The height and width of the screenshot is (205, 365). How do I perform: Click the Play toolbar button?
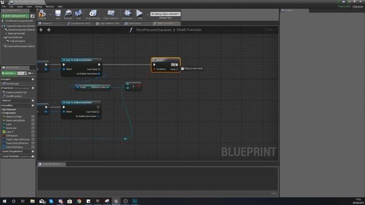click(140, 14)
